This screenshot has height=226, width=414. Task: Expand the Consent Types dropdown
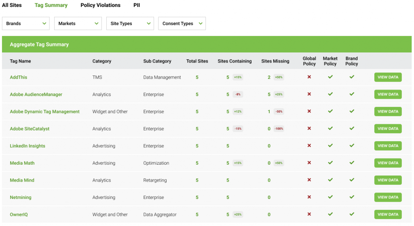coord(182,23)
